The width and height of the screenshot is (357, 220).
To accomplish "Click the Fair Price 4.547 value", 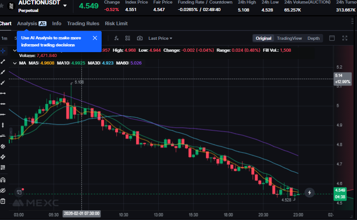I will coord(159,10).
